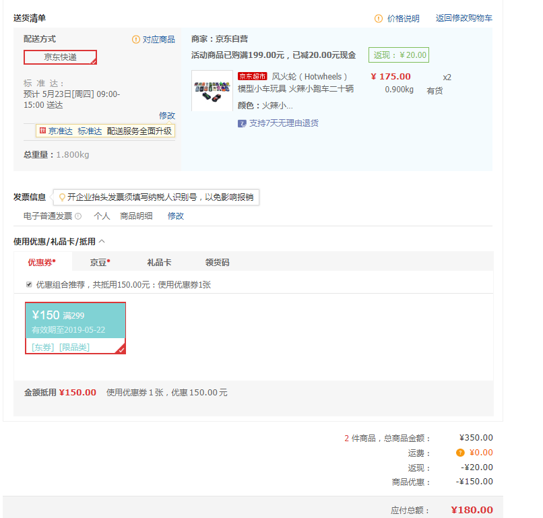Click the info icon beside 电子普通发票
Image resolution: width=543 pixels, height=518 pixels.
click(x=78, y=216)
